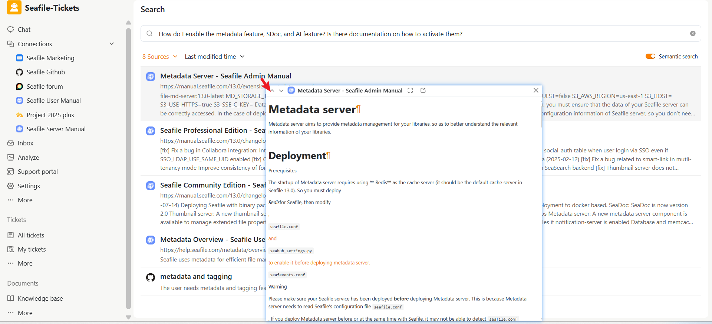Open the Analyze icon

click(11, 158)
